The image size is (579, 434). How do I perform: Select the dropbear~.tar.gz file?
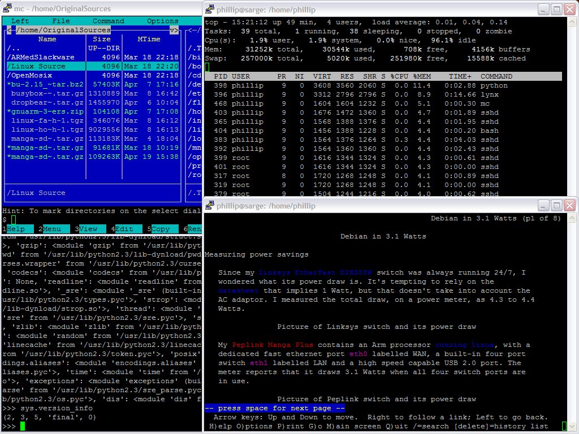(93, 102)
